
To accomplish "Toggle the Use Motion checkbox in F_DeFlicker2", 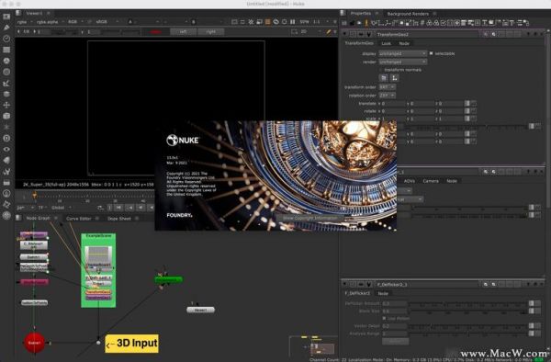I will coord(384,319).
